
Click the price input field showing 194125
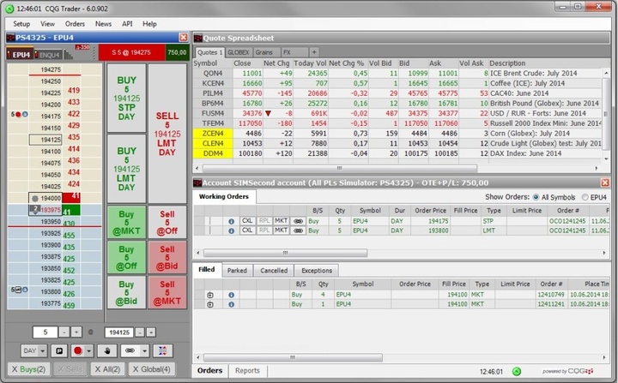pos(119,332)
